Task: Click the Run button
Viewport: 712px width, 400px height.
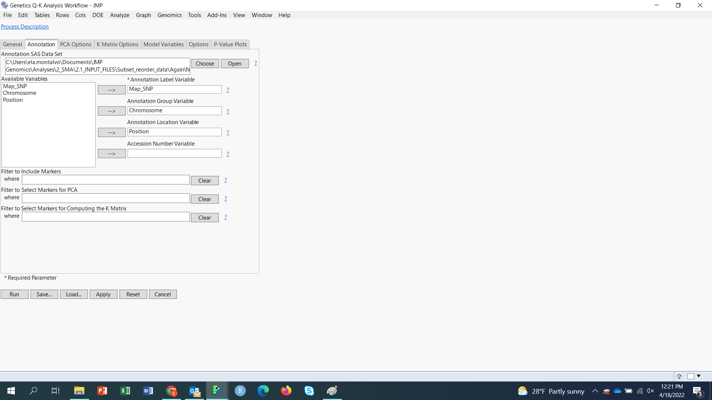Action: 14,294
